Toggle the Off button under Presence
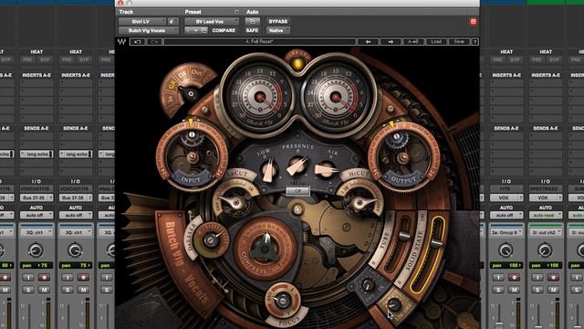The image size is (584, 329). point(297,191)
